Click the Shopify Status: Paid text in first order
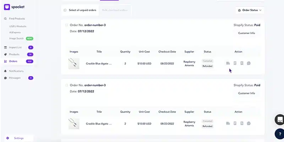This screenshot has width=284, height=142. [247, 25]
